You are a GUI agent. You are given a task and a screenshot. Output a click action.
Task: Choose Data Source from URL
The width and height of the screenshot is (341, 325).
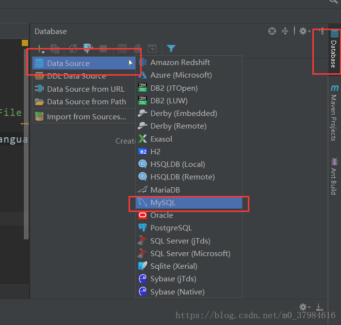84,89
